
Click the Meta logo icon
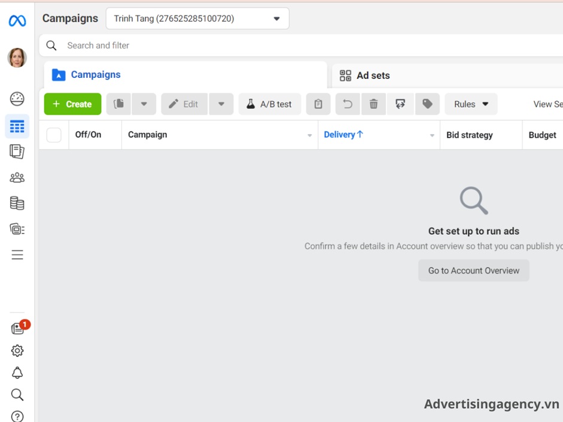click(17, 21)
